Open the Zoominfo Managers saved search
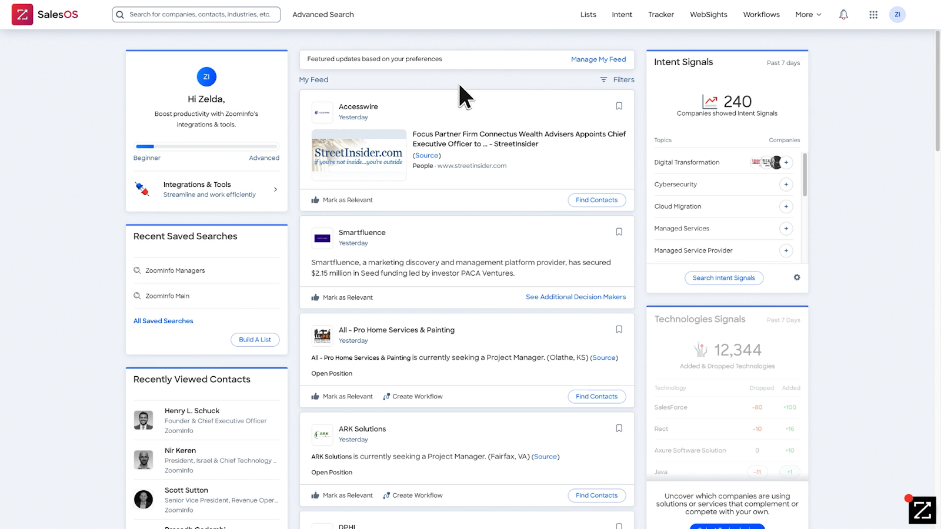 coord(175,270)
